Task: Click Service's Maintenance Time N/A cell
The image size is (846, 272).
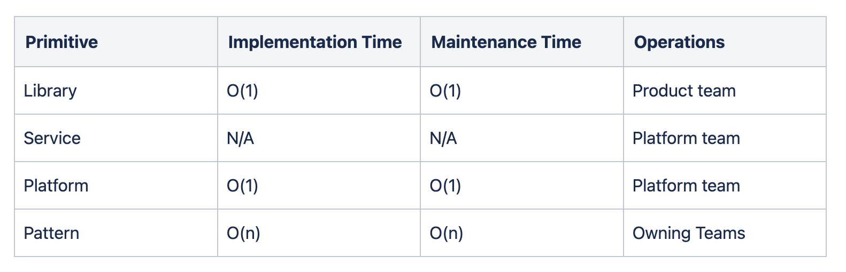Action: (443, 138)
